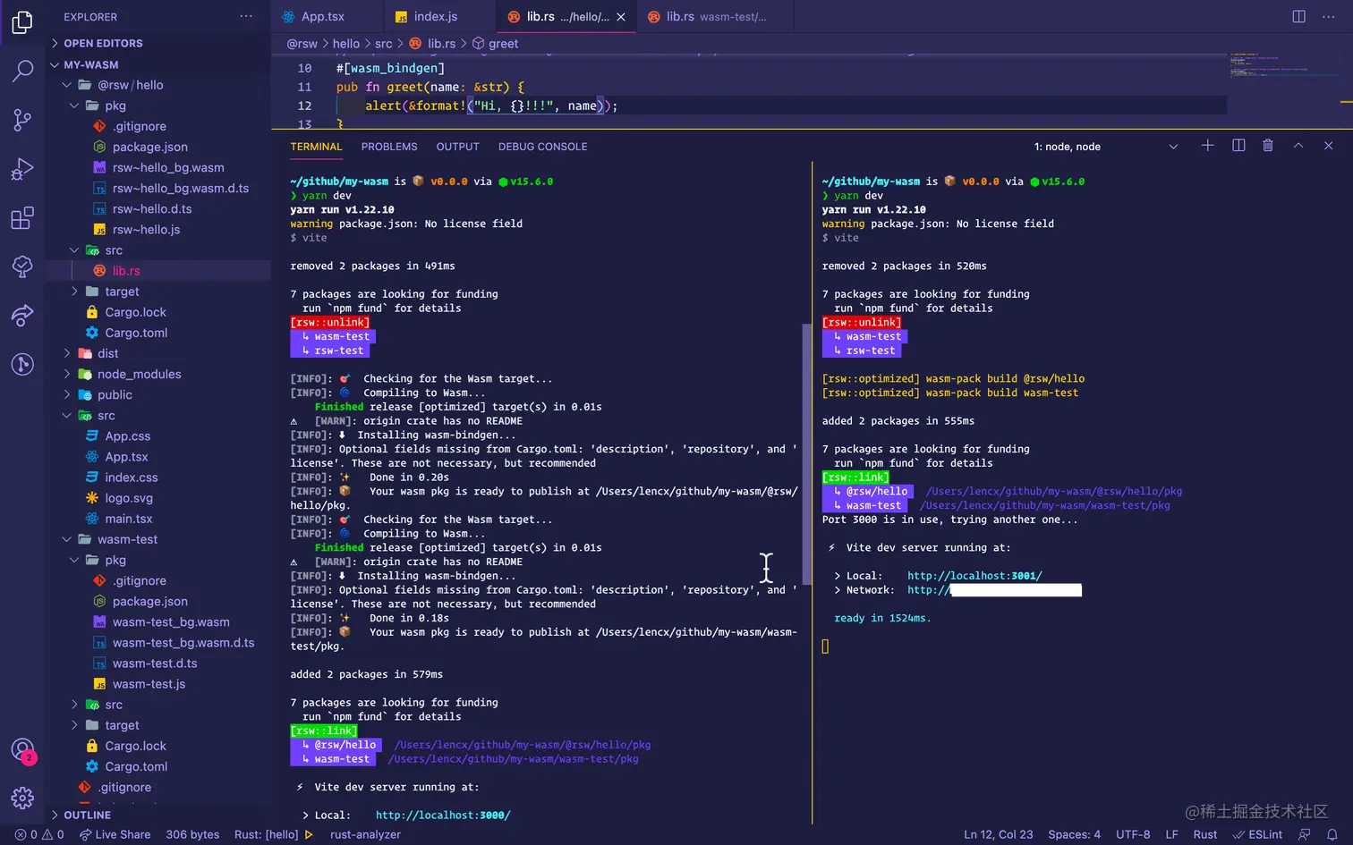The width and height of the screenshot is (1353, 845).
Task: Expand the public folder
Action: (158, 394)
